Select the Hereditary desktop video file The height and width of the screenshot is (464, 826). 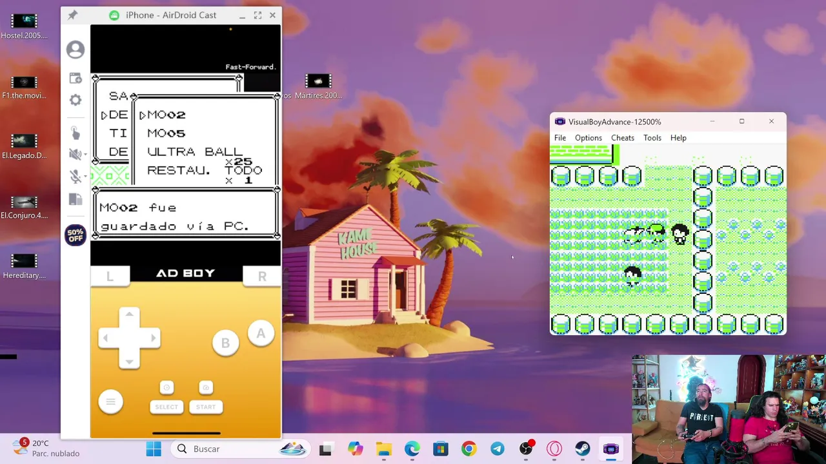(x=25, y=266)
